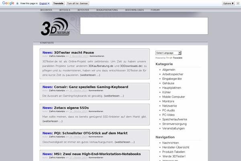
Task: Open the English language dropdown
Action: [45, 3]
